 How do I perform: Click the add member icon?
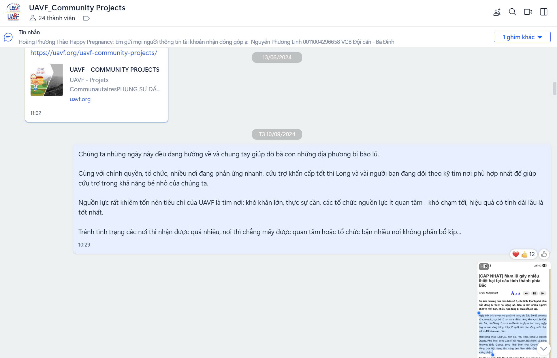click(497, 12)
